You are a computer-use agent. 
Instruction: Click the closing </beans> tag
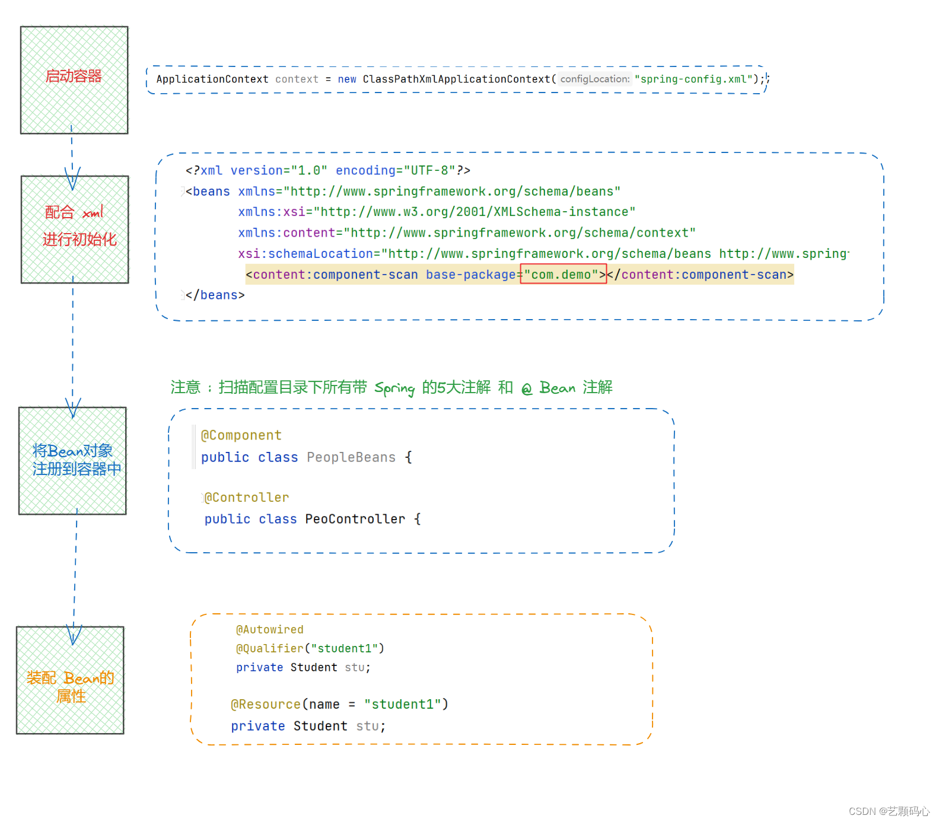[215, 295]
